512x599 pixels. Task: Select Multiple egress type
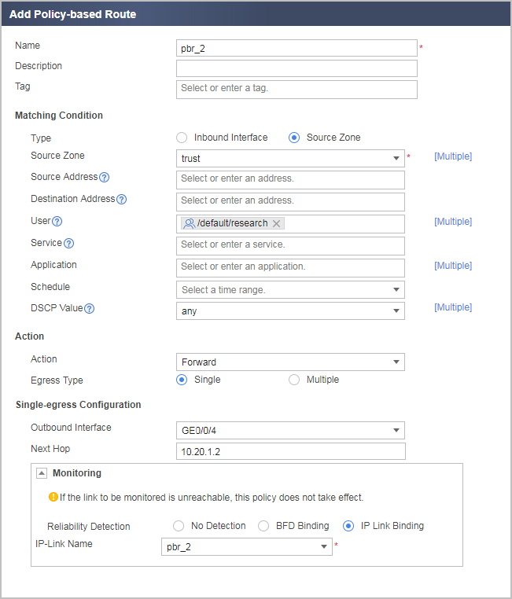coord(294,380)
